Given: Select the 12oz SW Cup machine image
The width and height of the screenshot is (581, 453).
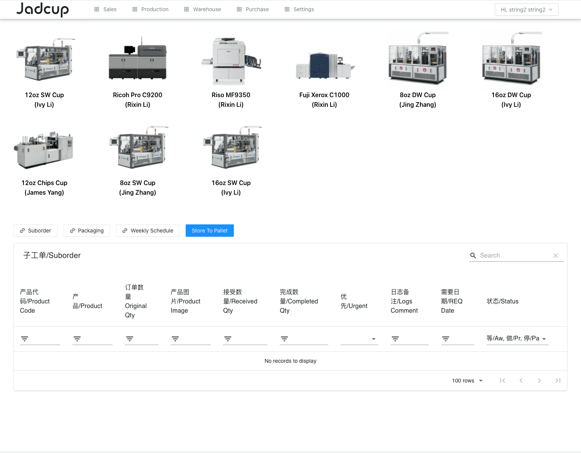Looking at the screenshot, I should (x=44, y=59).
